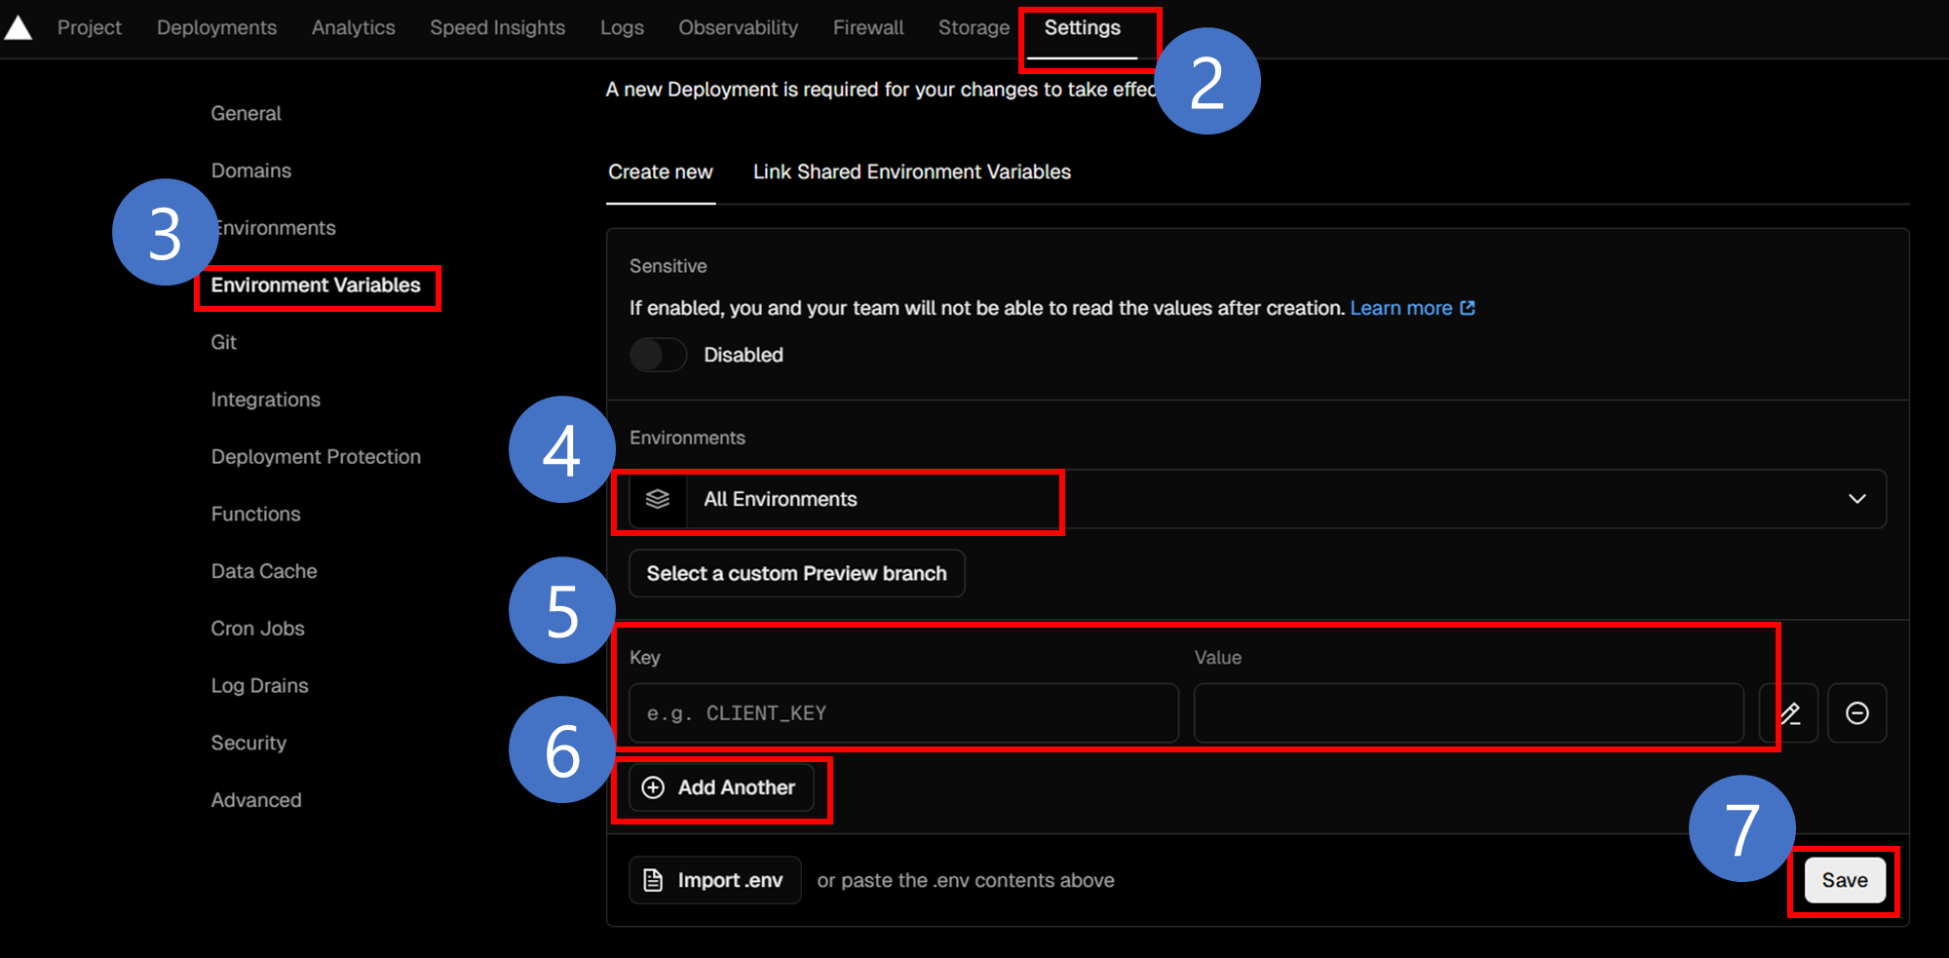Image resolution: width=1949 pixels, height=958 pixels.
Task: Open Git settings in sidebar
Action: point(224,343)
